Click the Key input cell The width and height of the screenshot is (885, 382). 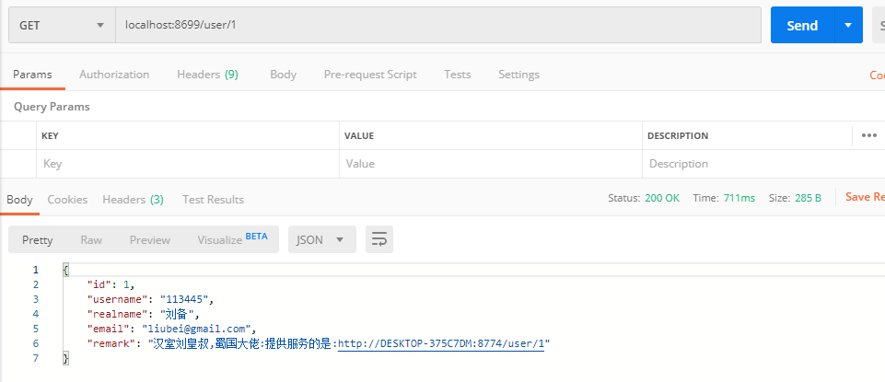click(x=188, y=164)
